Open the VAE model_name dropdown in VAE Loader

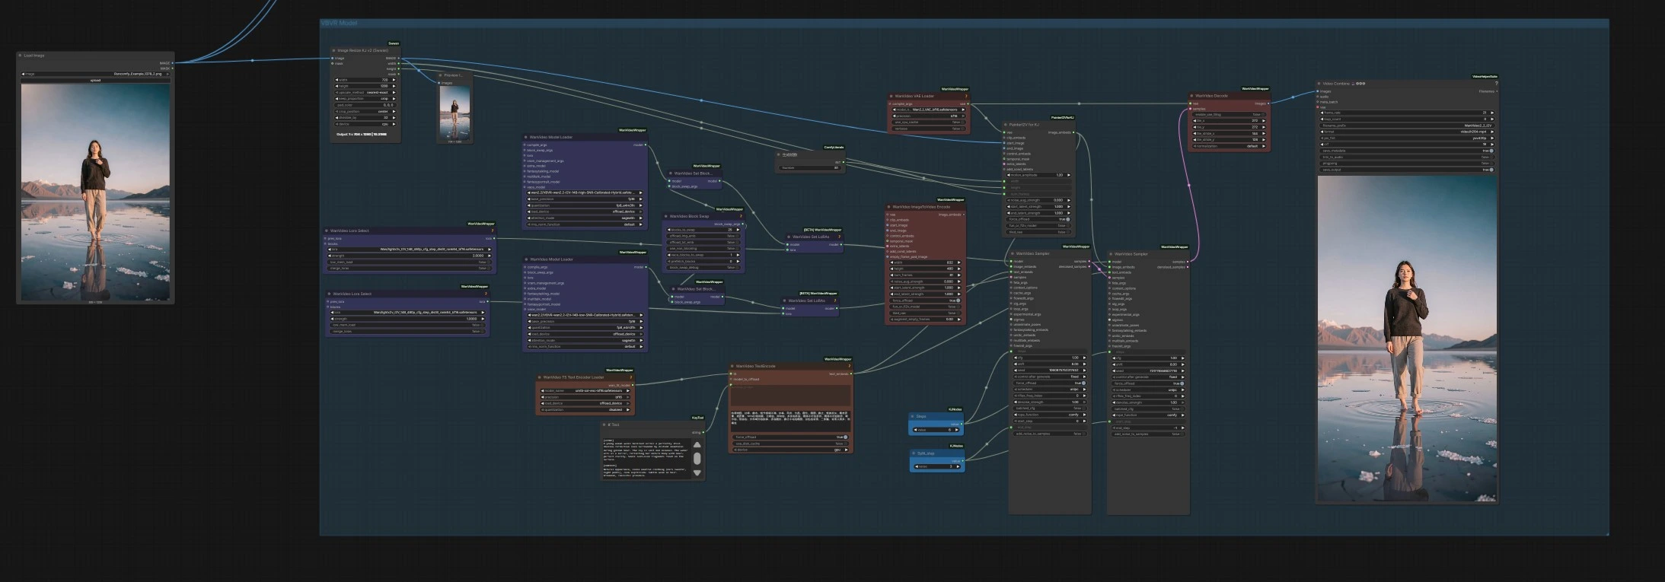coord(929,110)
